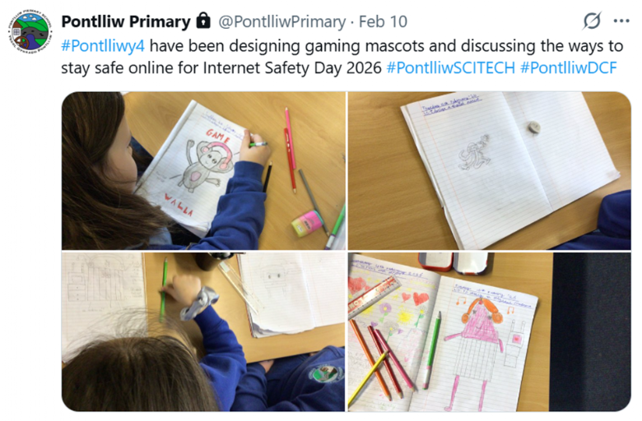The width and height of the screenshot is (642, 421).
Task: Click the small eraser on the open notebook
Action: click(x=533, y=127)
